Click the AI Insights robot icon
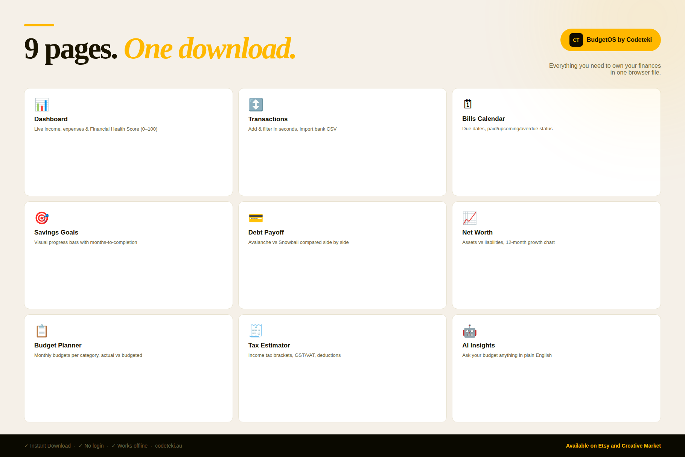Image resolution: width=685 pixels, height=457 pixels. (x=469, y=331)
